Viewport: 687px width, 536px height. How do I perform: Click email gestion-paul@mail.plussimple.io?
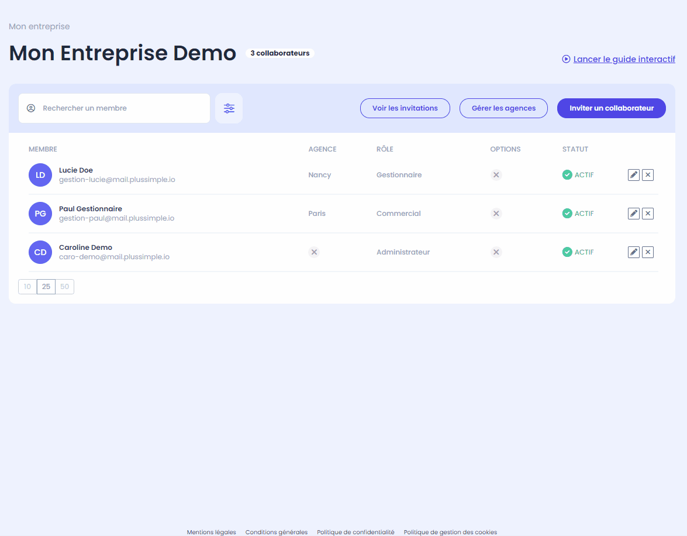coord(116,218)
